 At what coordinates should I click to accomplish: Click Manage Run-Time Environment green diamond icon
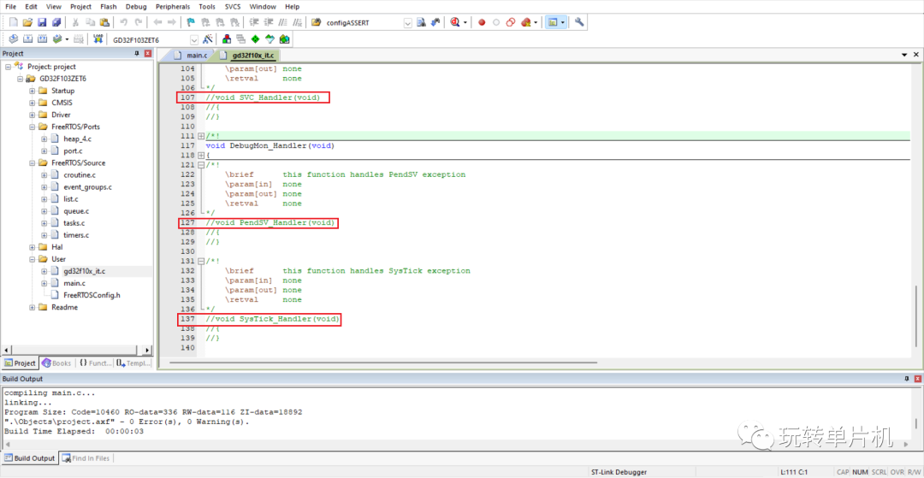(255, 39)
